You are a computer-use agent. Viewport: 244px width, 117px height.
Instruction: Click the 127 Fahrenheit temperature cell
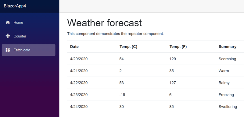click(173, 83)
